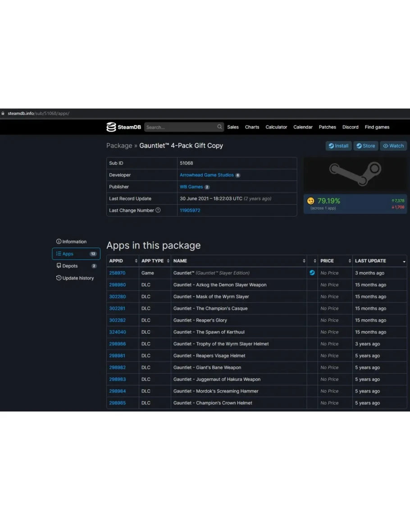
Task: Click the Steam icon in Gauntlet row
Action: 312,273
